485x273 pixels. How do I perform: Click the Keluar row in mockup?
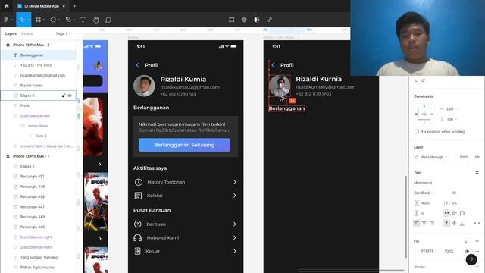point(186,251)
